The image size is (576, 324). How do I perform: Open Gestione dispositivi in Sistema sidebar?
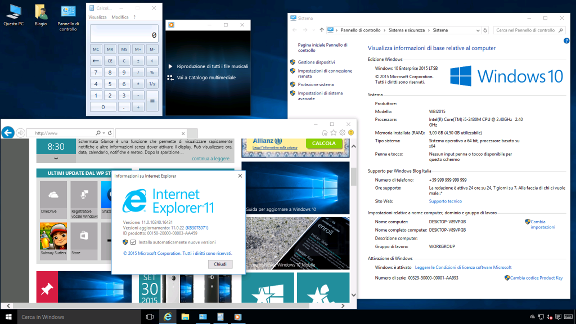click(x=316, y=62)
